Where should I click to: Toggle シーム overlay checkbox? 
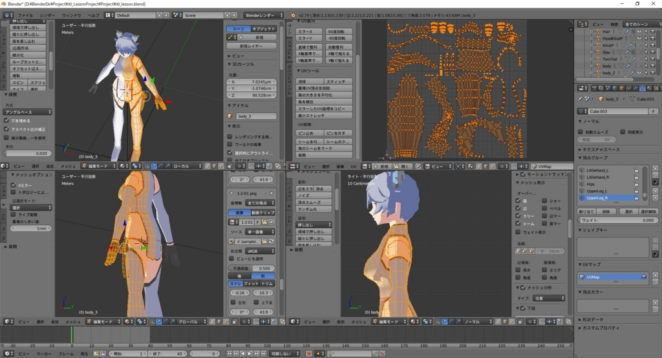pyautogui.click(x=518, y=223)
